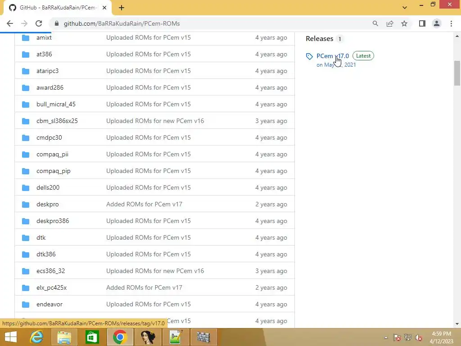Viewport: 461px width, 346px height.
Task: Share this page icon in address bar
Action: point(390,23)
